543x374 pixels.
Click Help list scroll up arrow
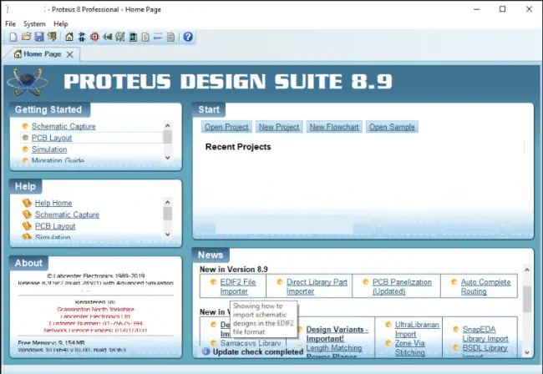(x=168, y=202)
